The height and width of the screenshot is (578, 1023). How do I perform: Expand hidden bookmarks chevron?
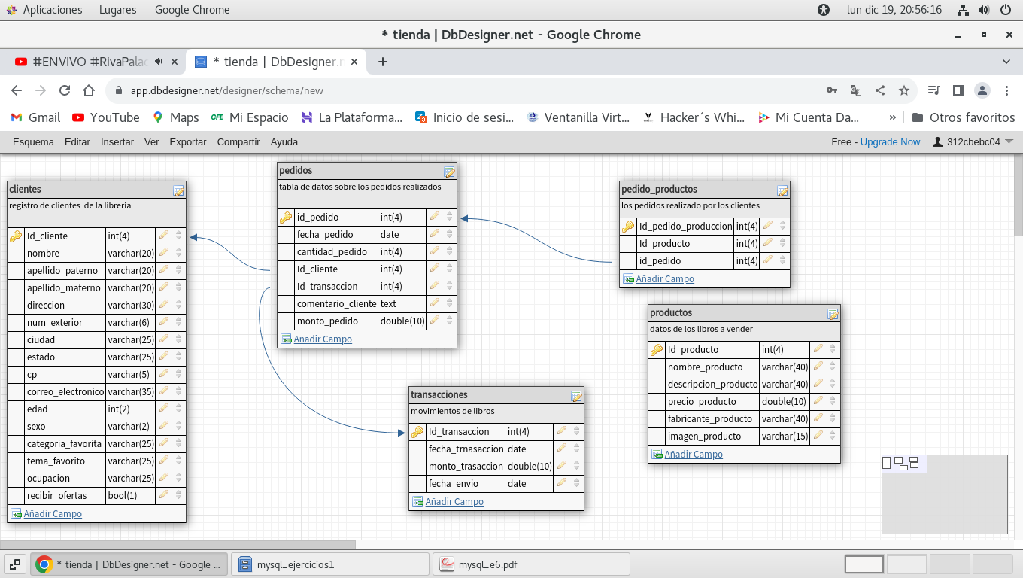click(x=892, y=117)
